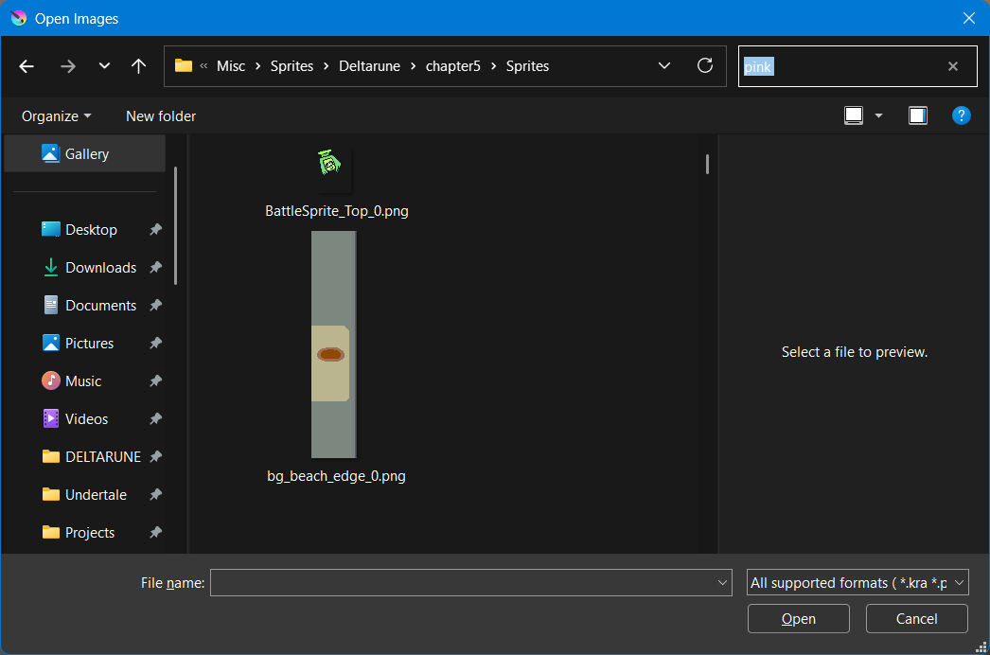The width and height of the screenshot is (990, 655).
Task: Go up one folder level
Action: point(138,66)
